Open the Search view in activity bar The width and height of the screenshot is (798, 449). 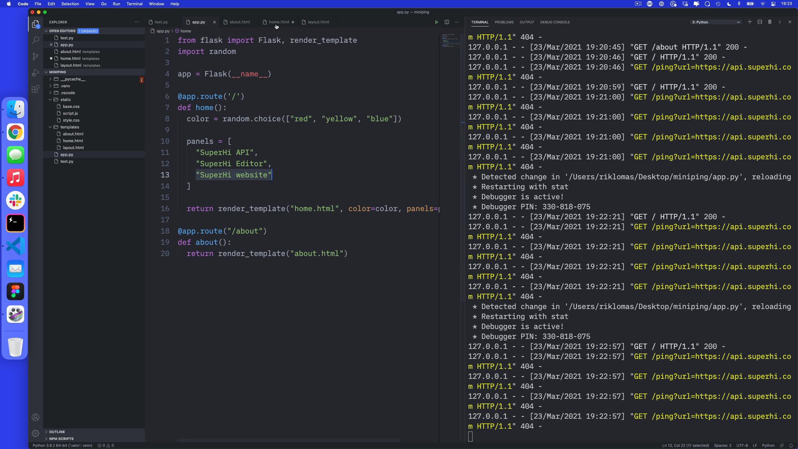(x=35, y=40)
